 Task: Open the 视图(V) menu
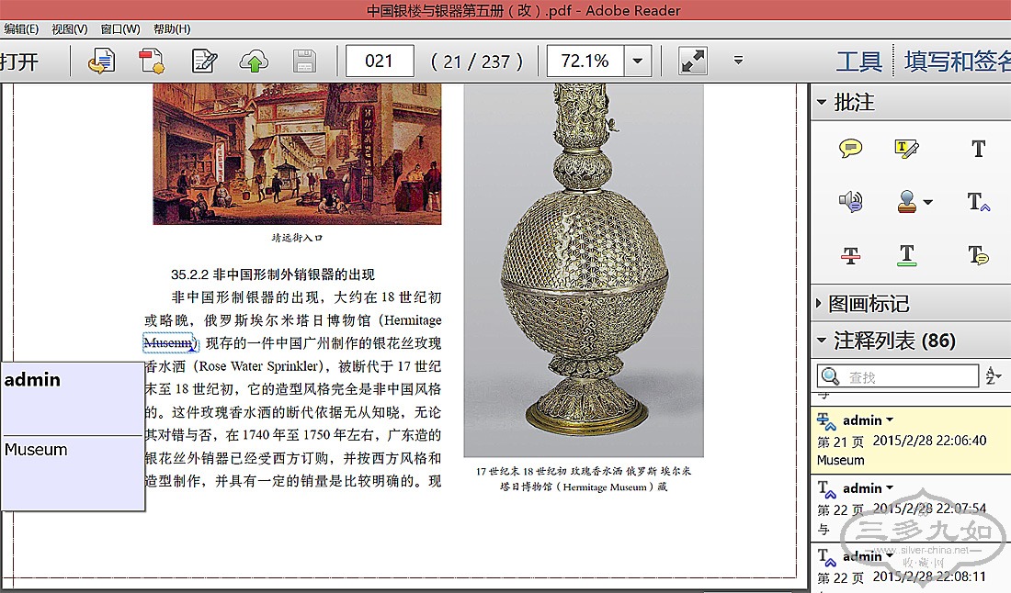pyautogui.click(x=70, y=29)
